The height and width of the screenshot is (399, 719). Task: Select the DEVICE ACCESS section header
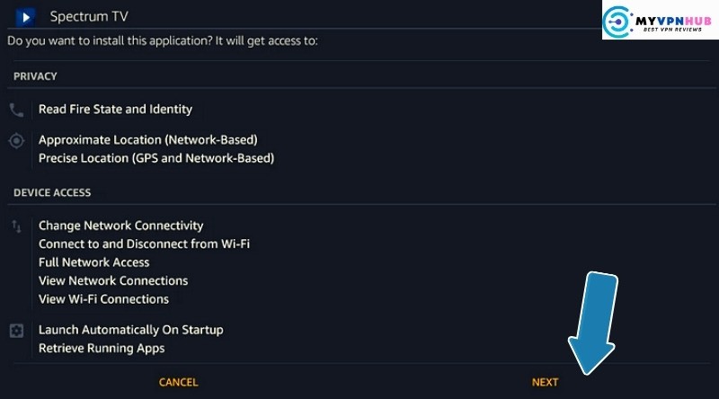click(x=52, y=192)
